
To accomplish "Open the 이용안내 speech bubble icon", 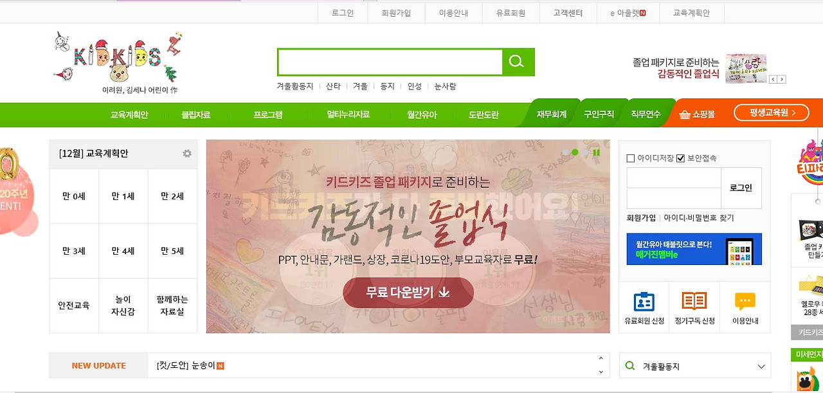I will click(x=745, y=301).
